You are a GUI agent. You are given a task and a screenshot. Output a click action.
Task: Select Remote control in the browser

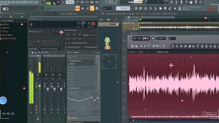[9, 38]
